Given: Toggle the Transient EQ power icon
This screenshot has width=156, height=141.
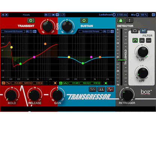Looking at the screenshot, I should tap(35, 31).
